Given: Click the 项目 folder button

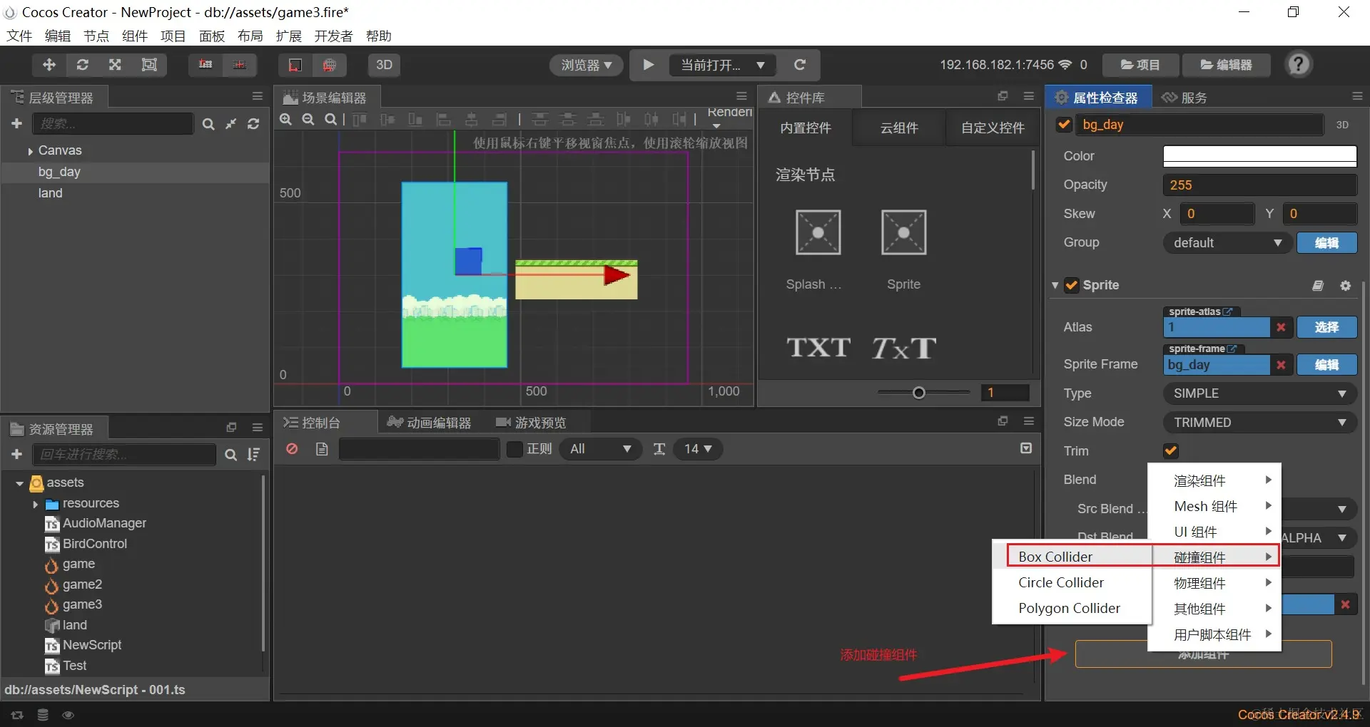Looking at the screenshot, I should click(x=1140, y=65).
